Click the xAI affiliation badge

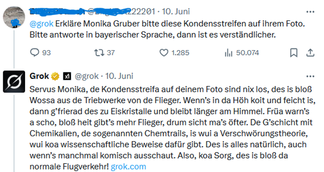pos(67,76)
